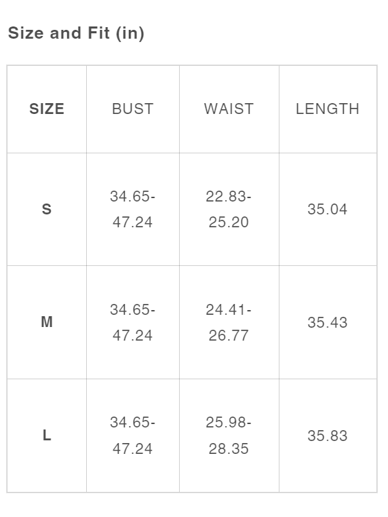388x517 pixels.
Task: Click the M size row label
Action: coord(47,322)
